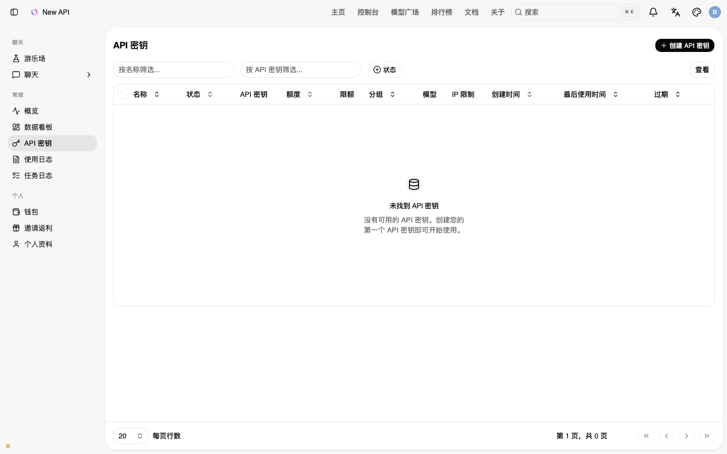
Task: Tick the select-all checkbox in table header
Action: tap(122, 95)
